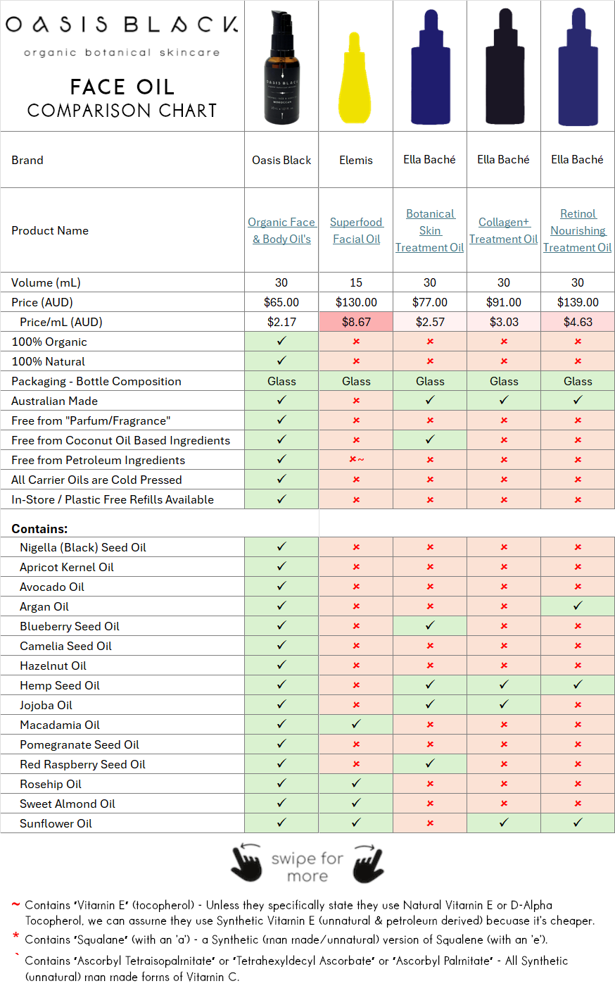Toggle Sunflower Oil checkmark in Elemis column

pyautogui.click(x=355, y=823)
